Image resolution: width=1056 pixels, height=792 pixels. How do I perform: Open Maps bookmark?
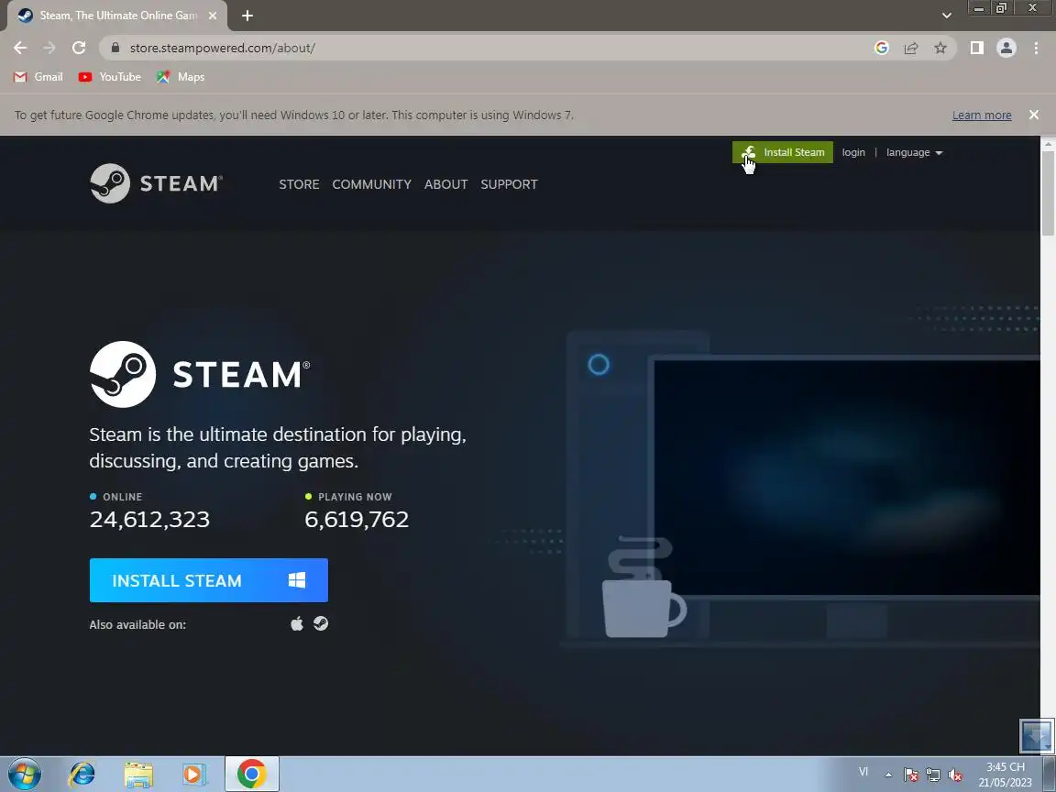181,77
